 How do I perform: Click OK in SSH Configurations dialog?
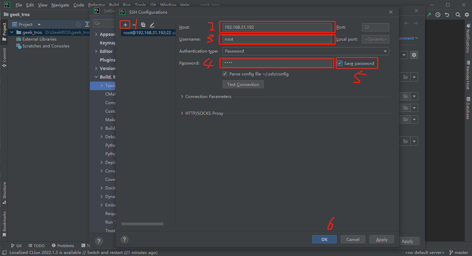(x=324, y=240)
